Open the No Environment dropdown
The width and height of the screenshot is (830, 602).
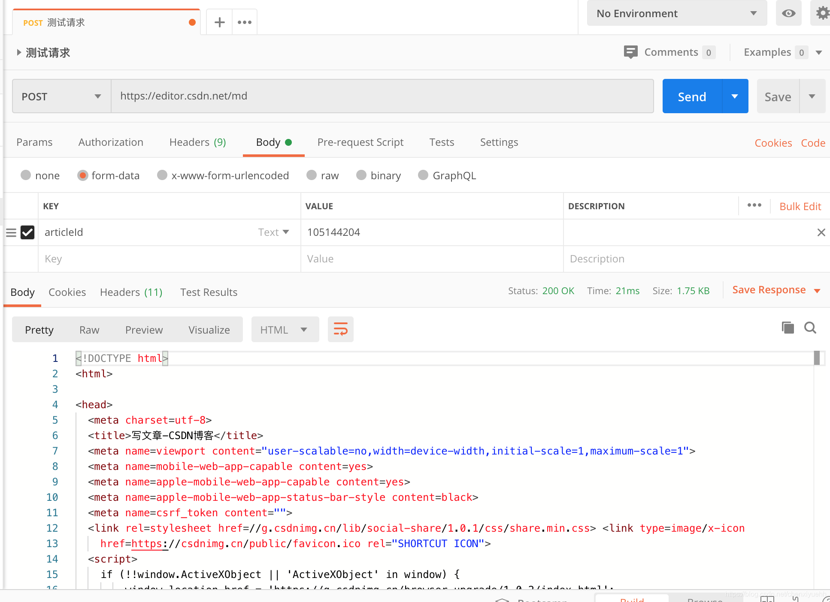[x=677, y=13]
